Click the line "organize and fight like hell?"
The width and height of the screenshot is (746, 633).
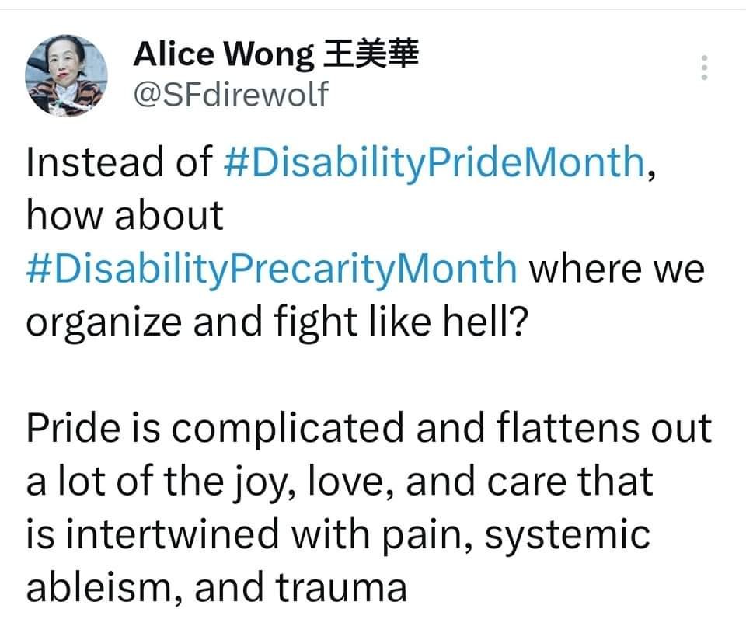coord(277,322)
